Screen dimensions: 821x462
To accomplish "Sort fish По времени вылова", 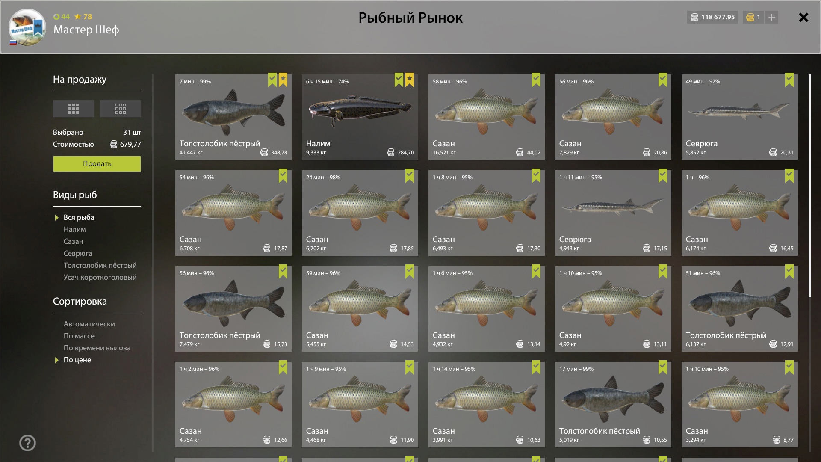I will click(97, 348).
